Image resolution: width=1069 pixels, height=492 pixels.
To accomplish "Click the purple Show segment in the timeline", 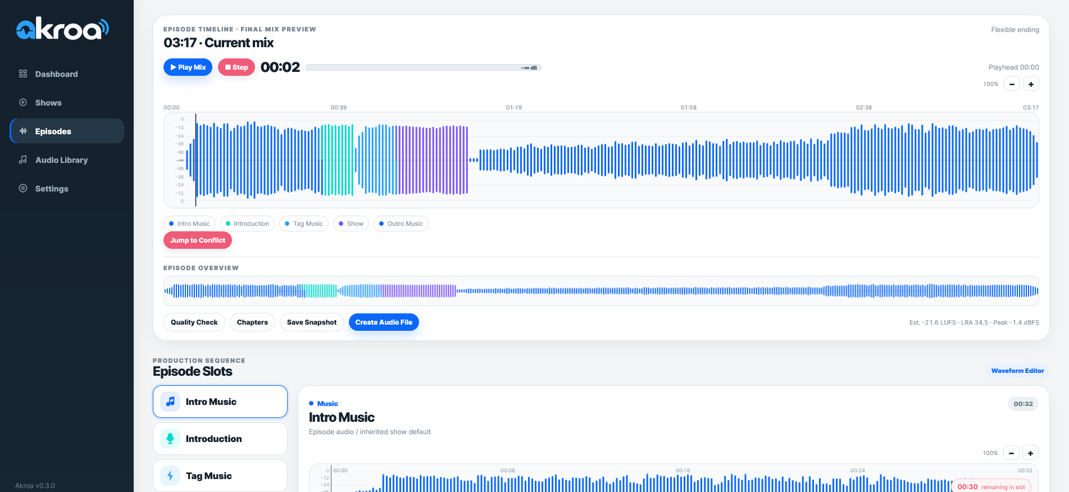I will click(x=433, y=160).
